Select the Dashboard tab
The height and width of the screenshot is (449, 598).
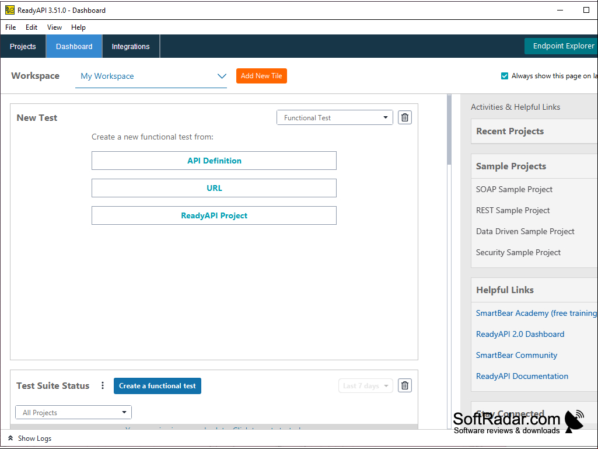74,46
